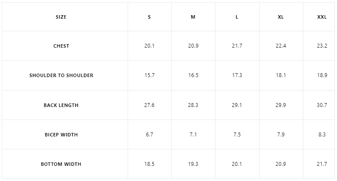The width and height of the screenshot is (337, 181).
Task: Click the BACK LENGTH row label
Action: click(x=61, y=105)
